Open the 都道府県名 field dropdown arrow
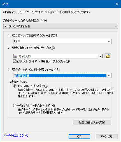The image size is (121, 142). (109, 75)
